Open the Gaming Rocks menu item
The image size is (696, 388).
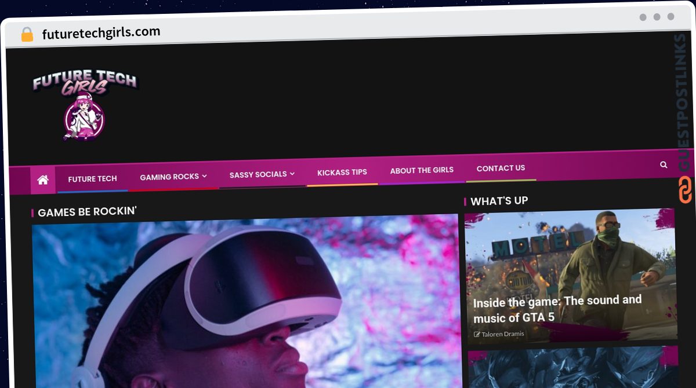169,177
